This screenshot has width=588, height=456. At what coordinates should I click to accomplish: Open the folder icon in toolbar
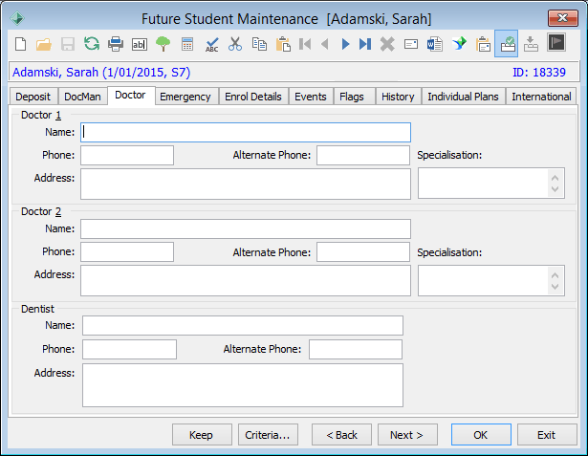coord(44,44)
